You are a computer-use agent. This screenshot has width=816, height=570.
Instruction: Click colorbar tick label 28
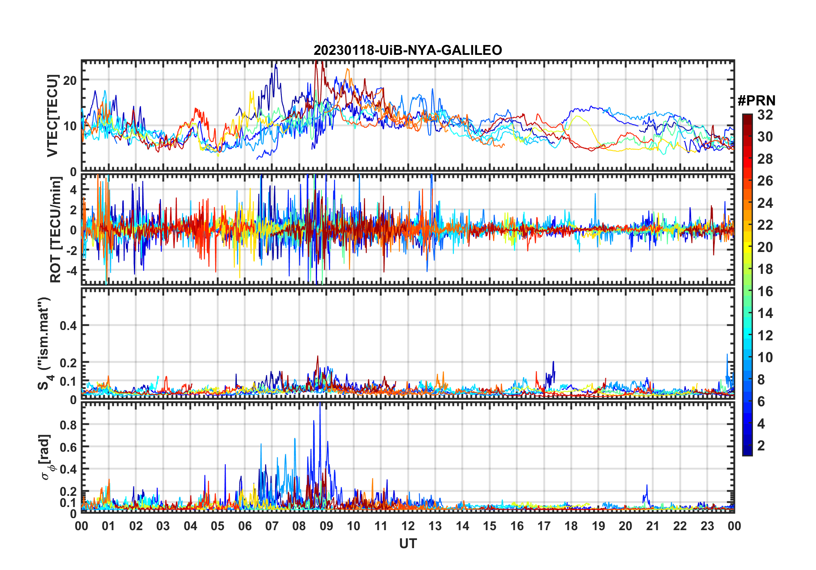[765, 159]
